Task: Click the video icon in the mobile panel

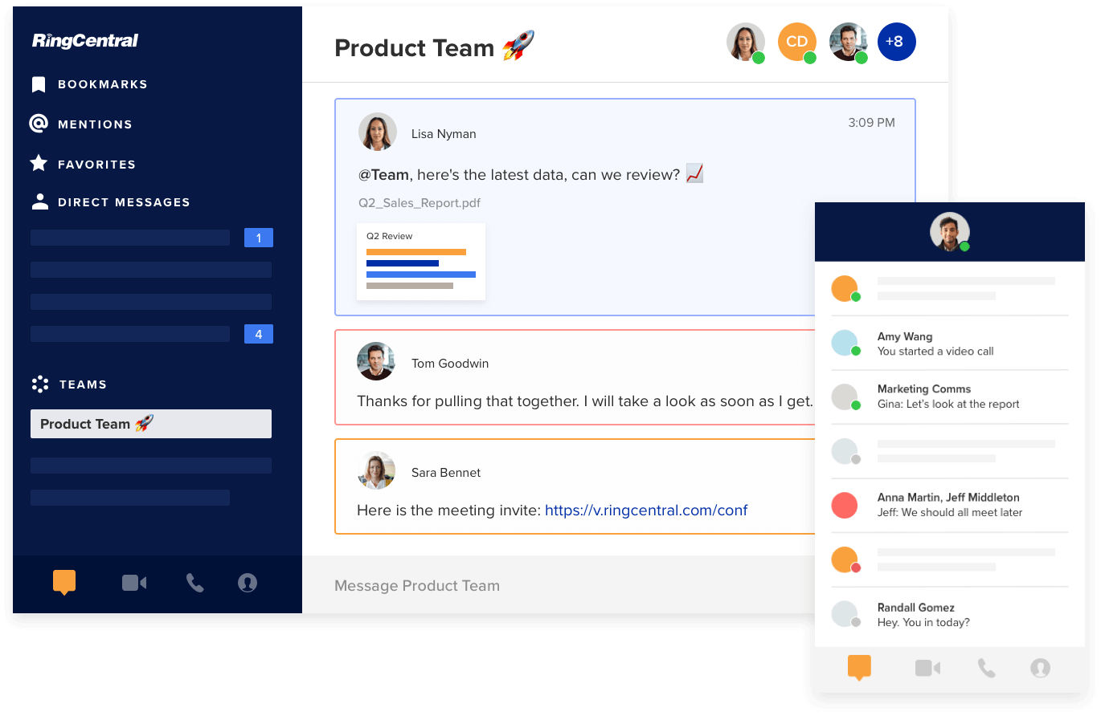Action: (x=927, y=668)
